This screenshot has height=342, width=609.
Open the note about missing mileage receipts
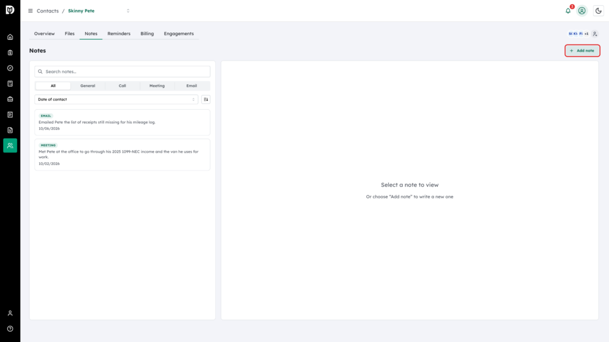click(x=123, y=122)
